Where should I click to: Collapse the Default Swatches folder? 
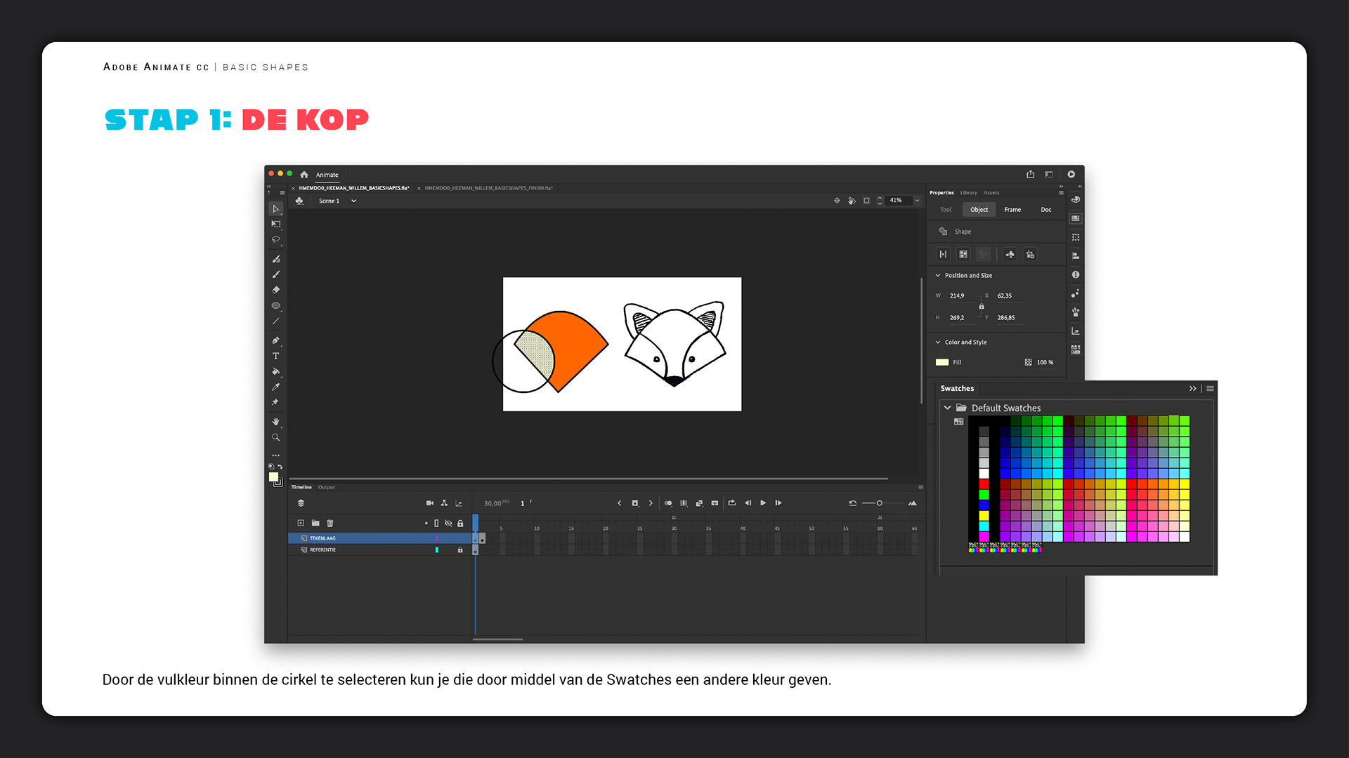coord(947,408)
